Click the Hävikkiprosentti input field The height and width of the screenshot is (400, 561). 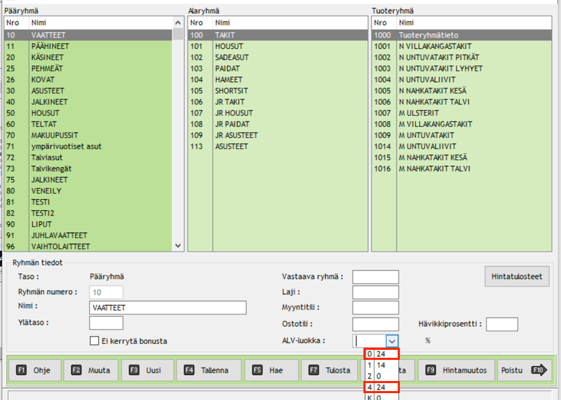(501, 324)
